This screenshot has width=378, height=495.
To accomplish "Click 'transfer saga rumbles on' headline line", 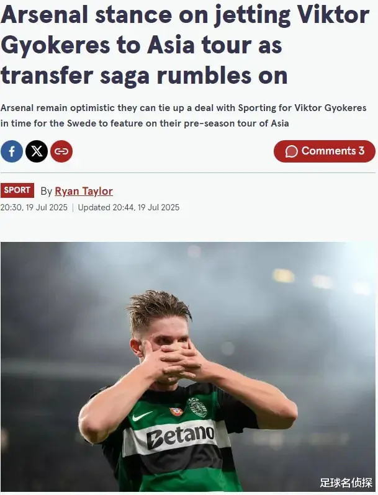I will point(144,76).
